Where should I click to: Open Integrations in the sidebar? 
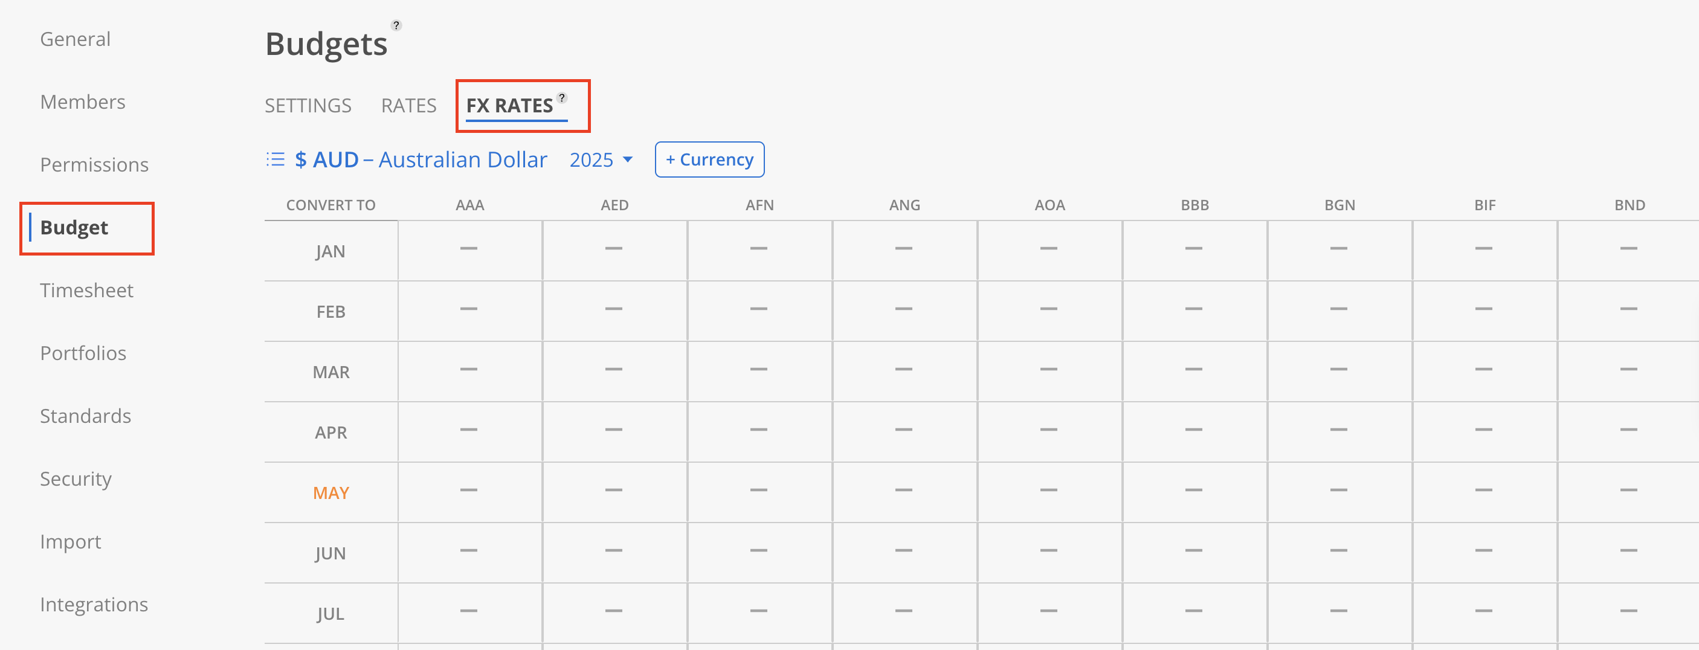point(94,605)
